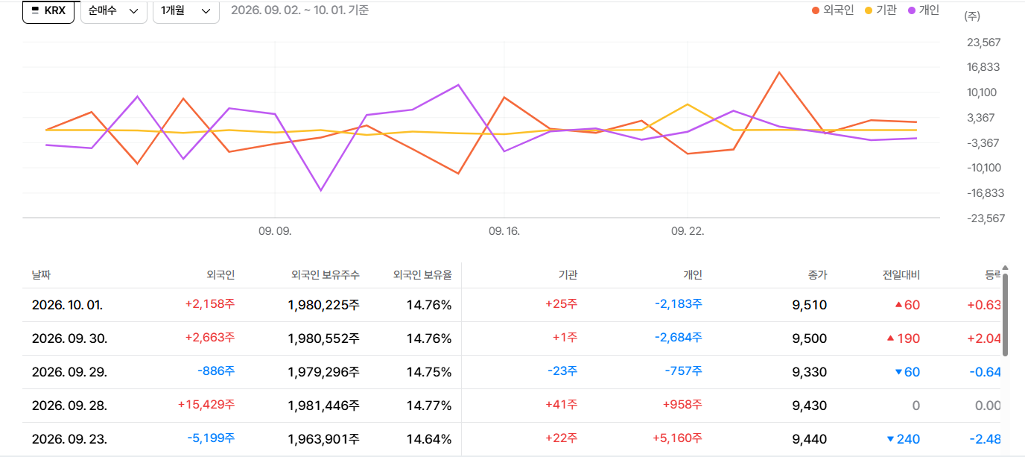This screenshot has height=457, width=1025.
Task: Click the ▲190 daily change value
Action: coord(903,338)
